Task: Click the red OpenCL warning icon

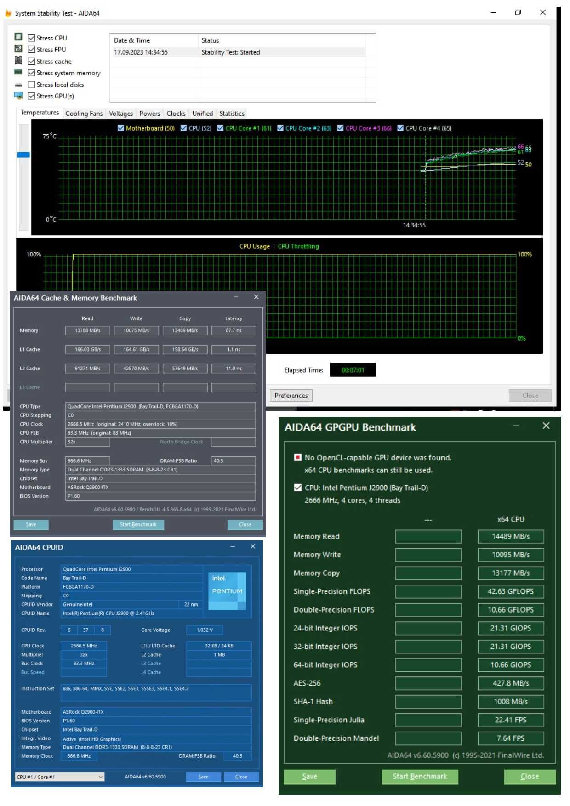Action: click(298, 457)
